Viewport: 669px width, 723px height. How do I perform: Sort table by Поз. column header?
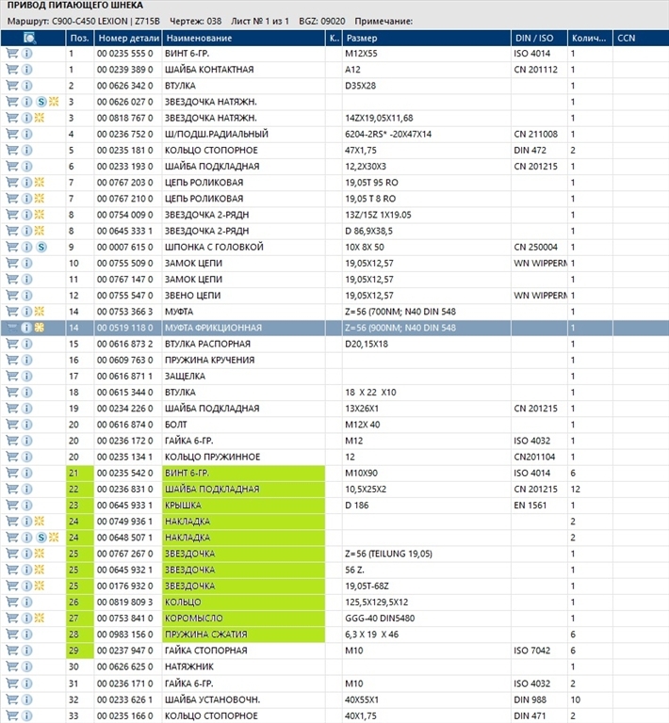click(x=80, y=38)
